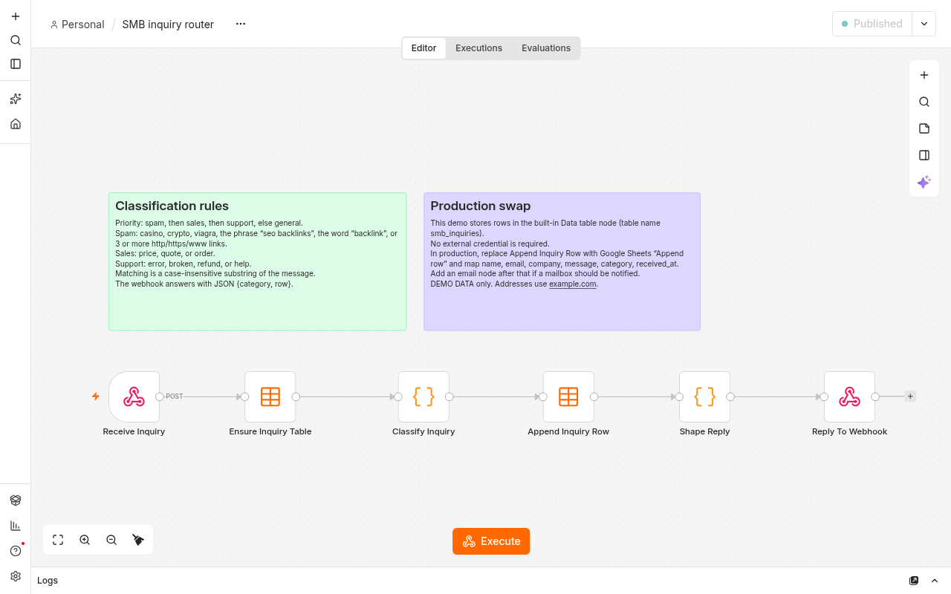
Task: Select the Shape Reply code node
Action: click(x=704, y=396)
